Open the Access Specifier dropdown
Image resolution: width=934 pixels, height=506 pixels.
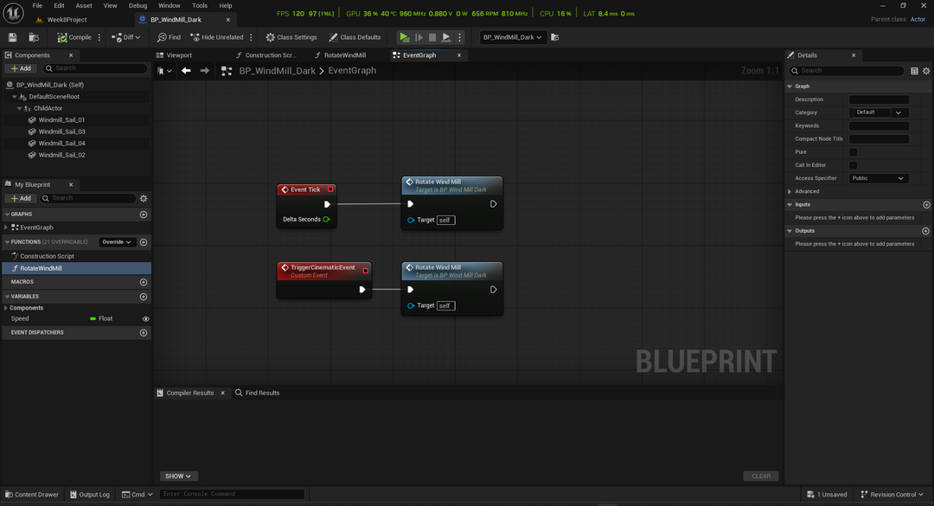[x=878, y=178]
